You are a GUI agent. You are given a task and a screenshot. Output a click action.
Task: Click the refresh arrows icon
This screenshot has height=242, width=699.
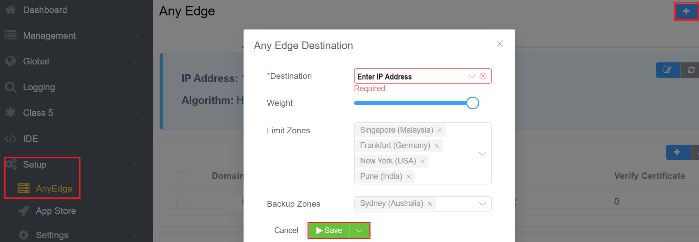(691, 70)
